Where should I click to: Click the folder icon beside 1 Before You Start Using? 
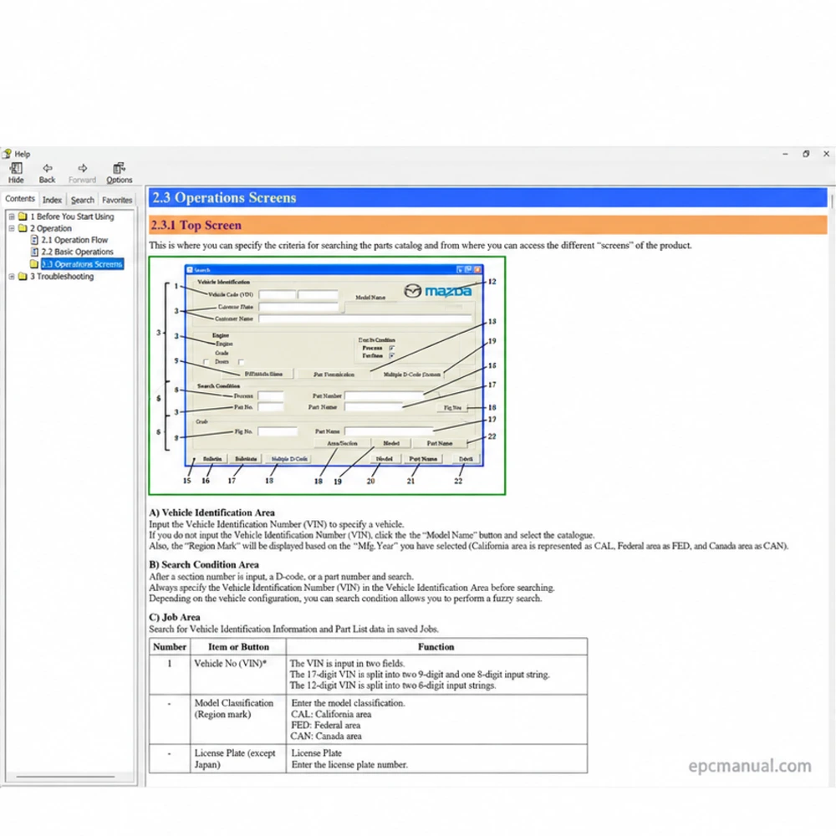click(23, 217)
